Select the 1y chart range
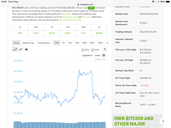Screen dimensions: 171x128 (107, 43)
